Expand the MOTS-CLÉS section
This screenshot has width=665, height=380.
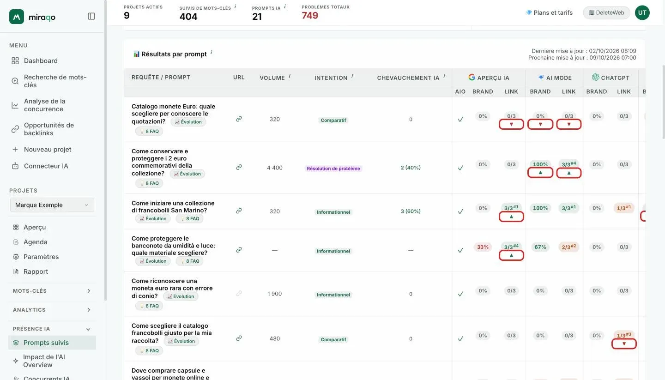point(52,291)
